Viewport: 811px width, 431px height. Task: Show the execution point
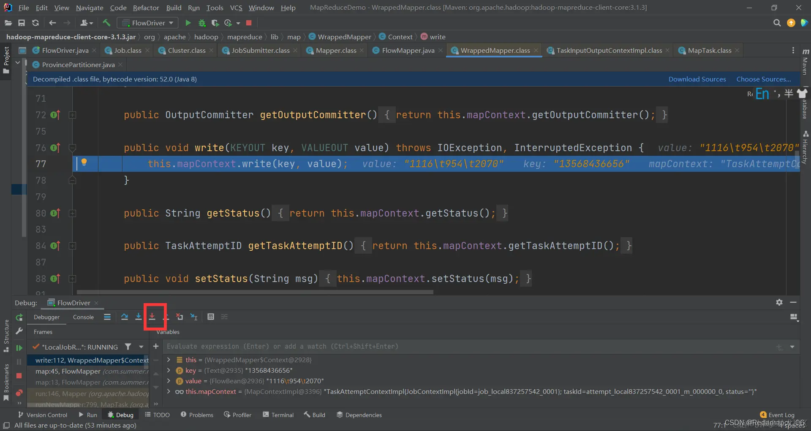pyautogui.click(x=107, y=317)
